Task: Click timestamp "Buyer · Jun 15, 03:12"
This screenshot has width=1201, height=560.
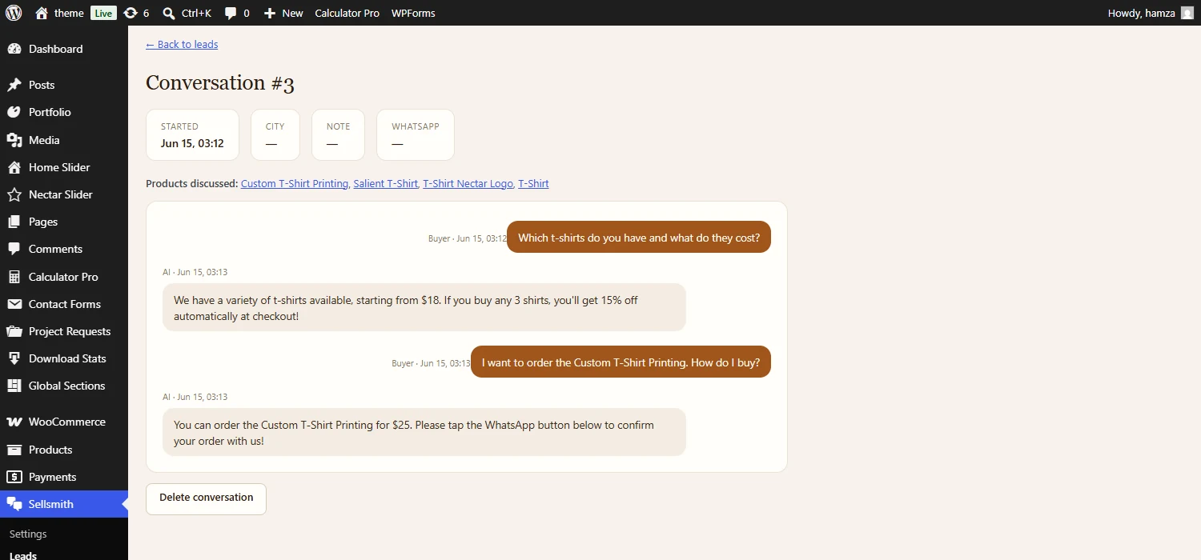Action: (468, 238)
